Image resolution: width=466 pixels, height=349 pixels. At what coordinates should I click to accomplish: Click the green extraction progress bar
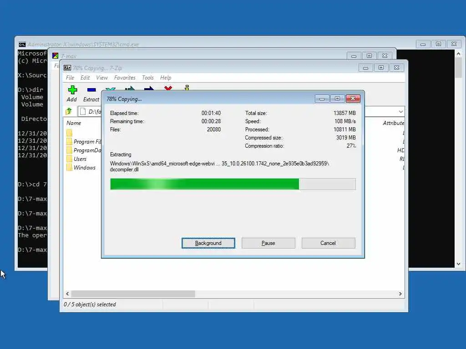[233, 184]
